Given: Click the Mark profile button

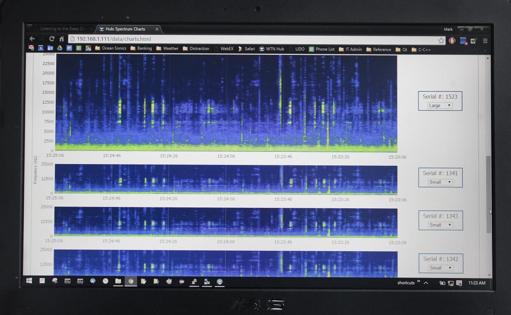Looking at the screenshot, I should coord(448,29).
